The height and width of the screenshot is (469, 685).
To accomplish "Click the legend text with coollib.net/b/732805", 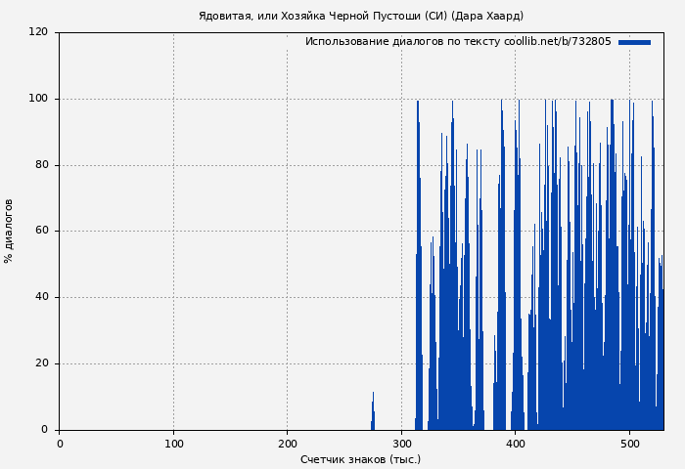I will click(x=457, y=42).
